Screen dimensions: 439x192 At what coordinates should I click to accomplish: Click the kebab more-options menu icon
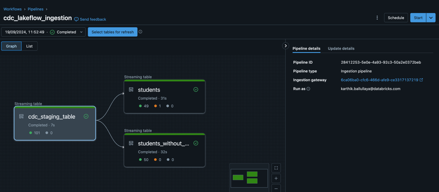point(377,18)
